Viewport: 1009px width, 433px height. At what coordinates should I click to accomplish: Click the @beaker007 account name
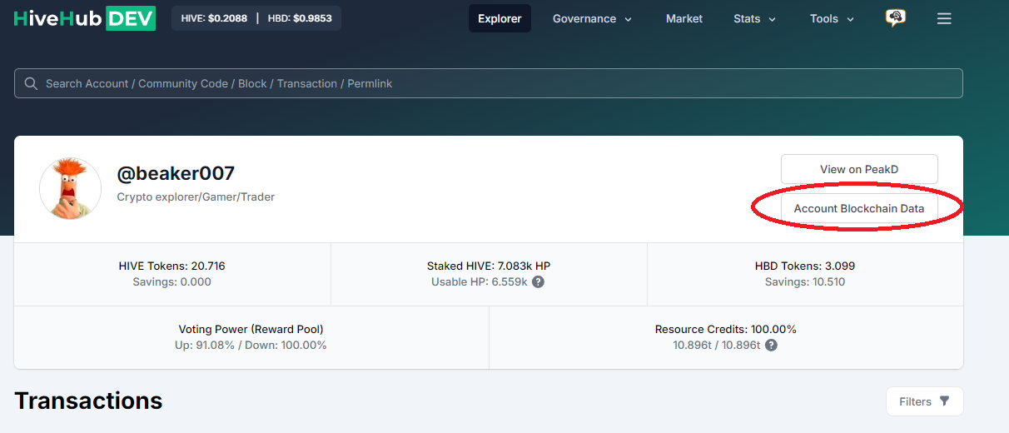click(176, 173)
